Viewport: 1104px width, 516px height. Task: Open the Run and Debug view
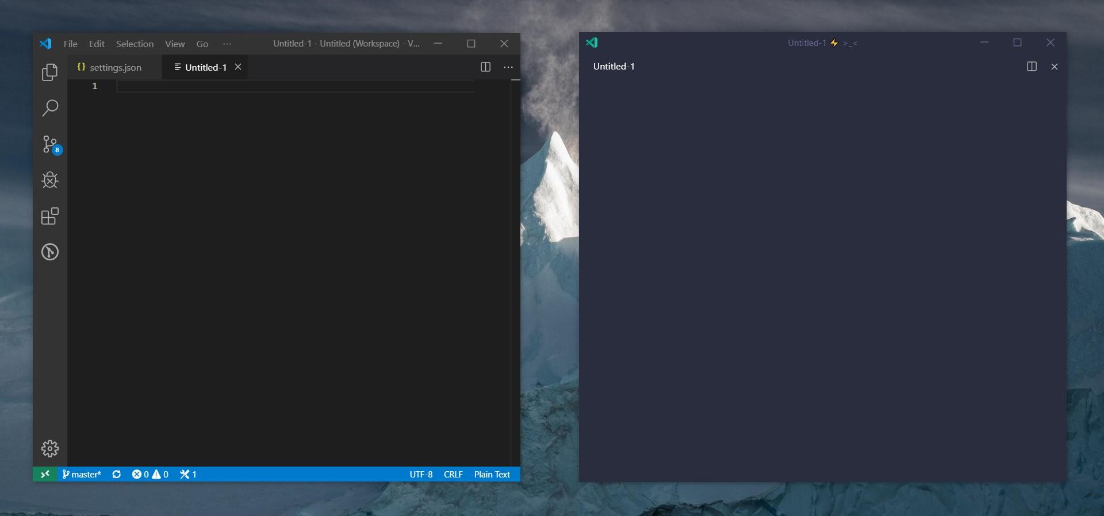click(50, 180)
